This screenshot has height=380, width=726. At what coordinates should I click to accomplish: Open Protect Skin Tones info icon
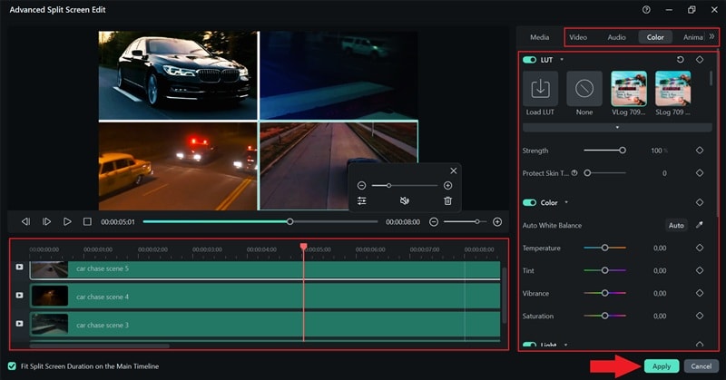click(x=574, y=173)
